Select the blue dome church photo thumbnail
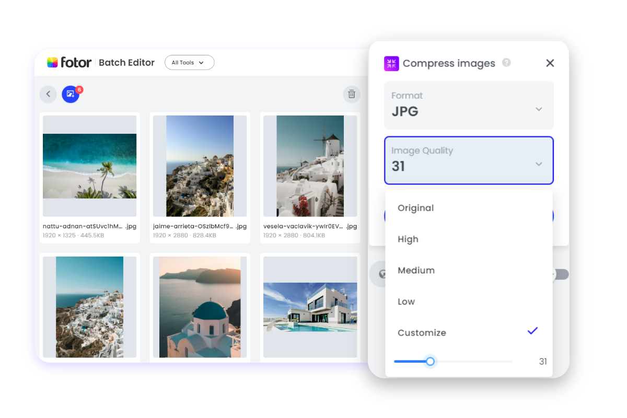Screen dimensions: 627x418 tap(200, 307)
